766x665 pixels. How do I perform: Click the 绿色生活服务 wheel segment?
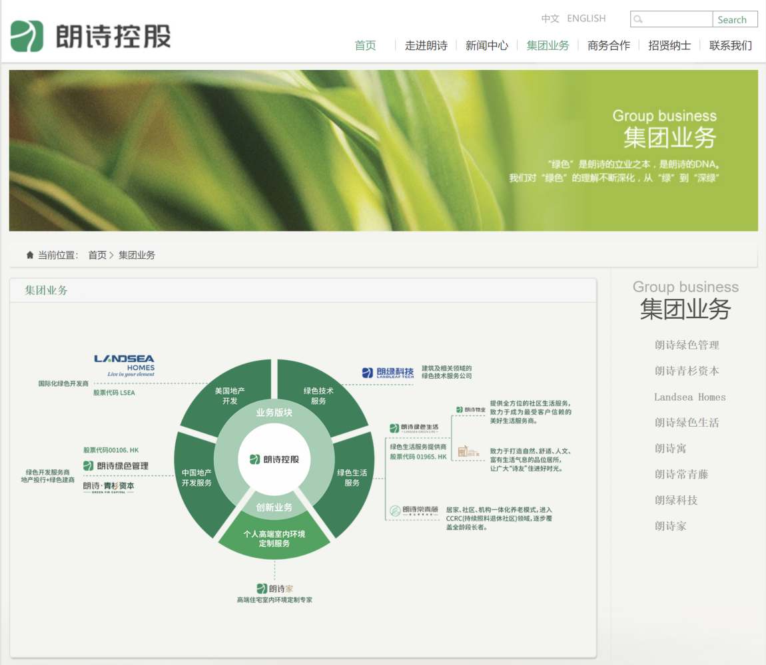click(x=352, y=477)
